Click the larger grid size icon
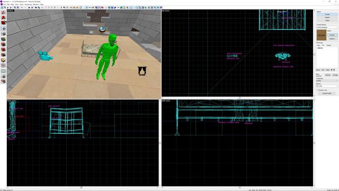The height and width of the screenshot is (191, 339). 11,7
